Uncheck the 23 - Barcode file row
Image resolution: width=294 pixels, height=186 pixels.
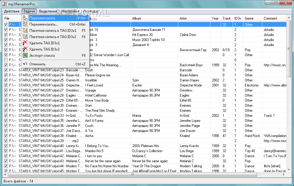6,70
